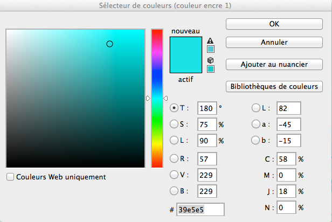
Task: Choose the R red channel radio button
Action: click(174, 158)
